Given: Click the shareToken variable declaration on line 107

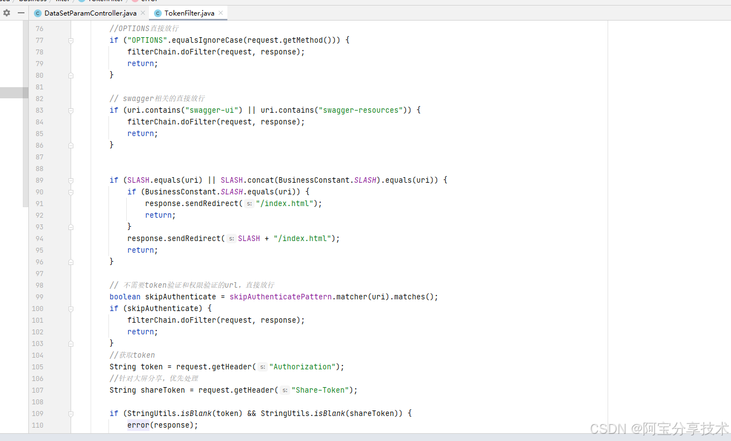Looking at the screenshot, I should (x=163, y=390).
